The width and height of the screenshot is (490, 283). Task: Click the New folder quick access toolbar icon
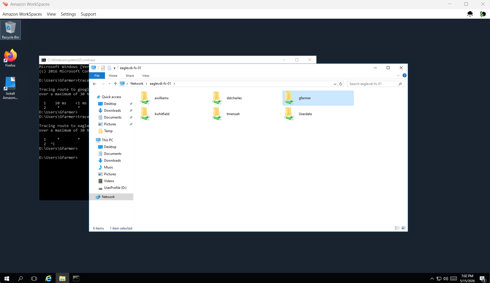click(109, 68)
